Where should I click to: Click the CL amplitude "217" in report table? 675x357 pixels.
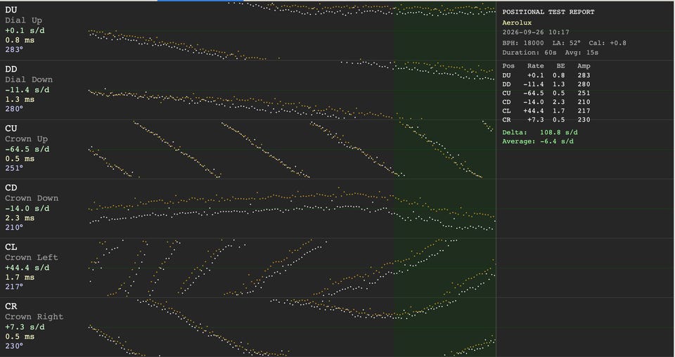point(584,111)
